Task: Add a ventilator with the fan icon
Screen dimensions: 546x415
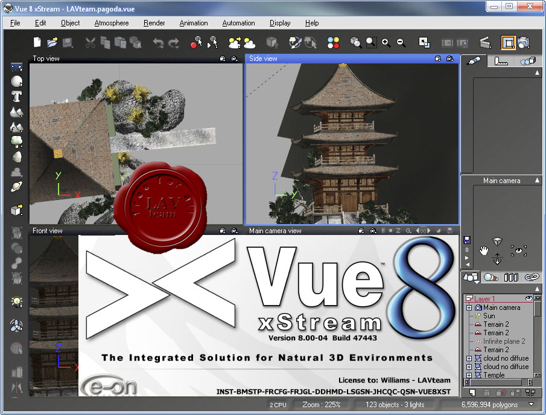Action: coord(16,326)
